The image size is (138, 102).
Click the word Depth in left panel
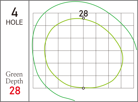click(14, 81)
